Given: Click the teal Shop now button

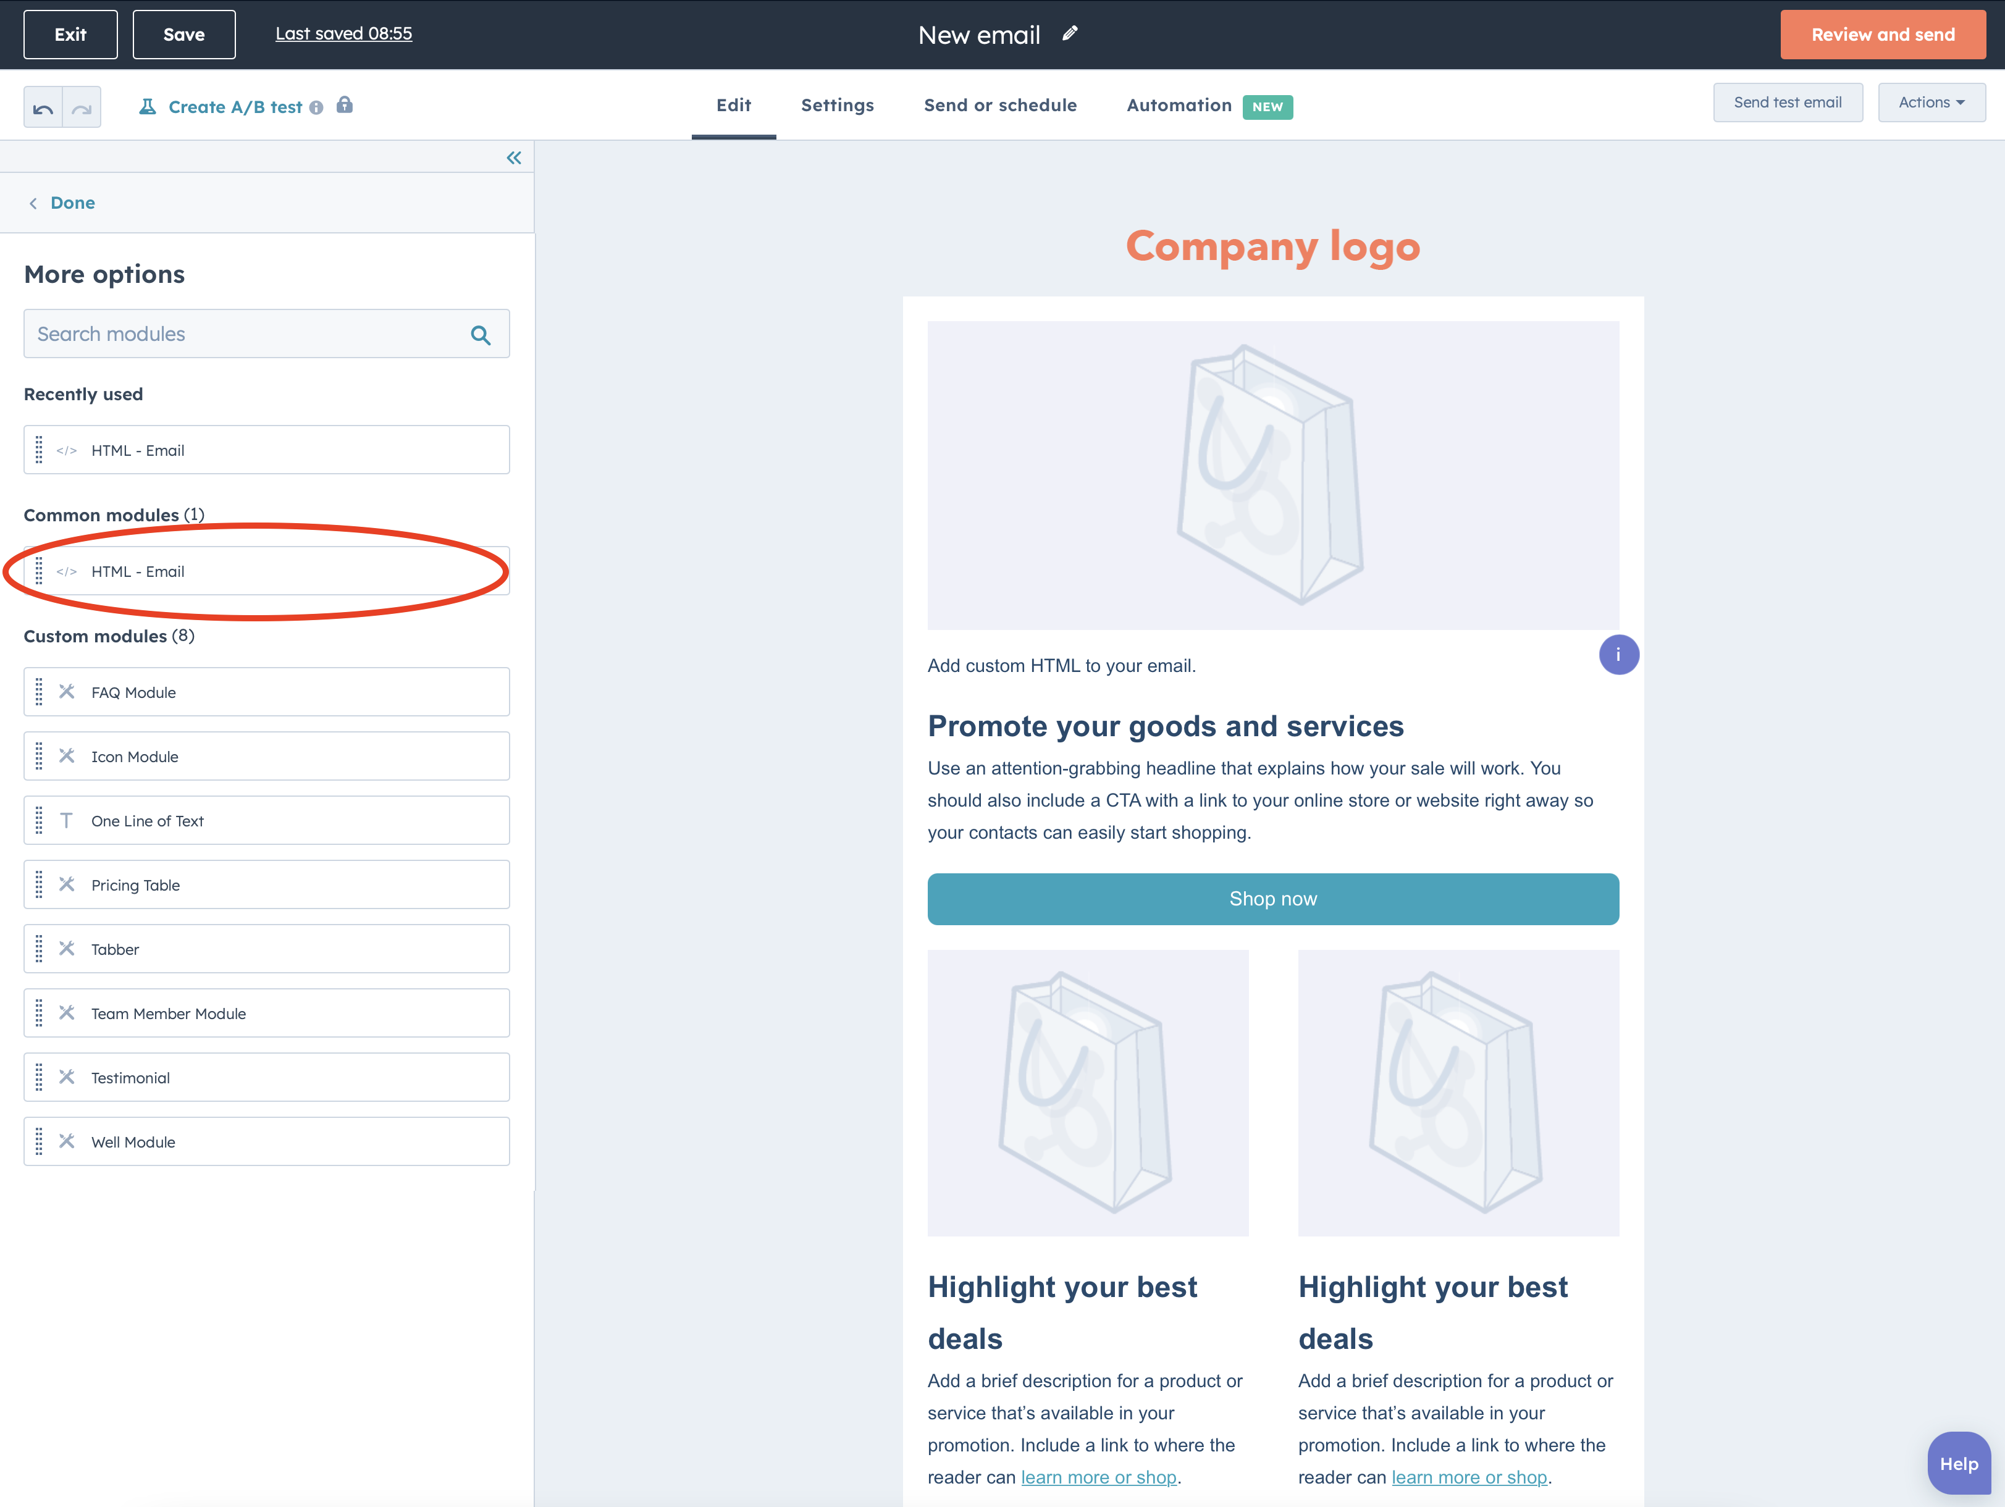Looking at the screenshot, I should [x=1272, y=899].
